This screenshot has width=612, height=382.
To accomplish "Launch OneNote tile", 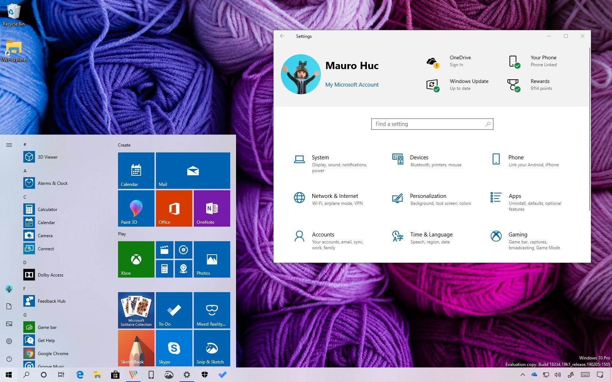I will tap(212, 208).
